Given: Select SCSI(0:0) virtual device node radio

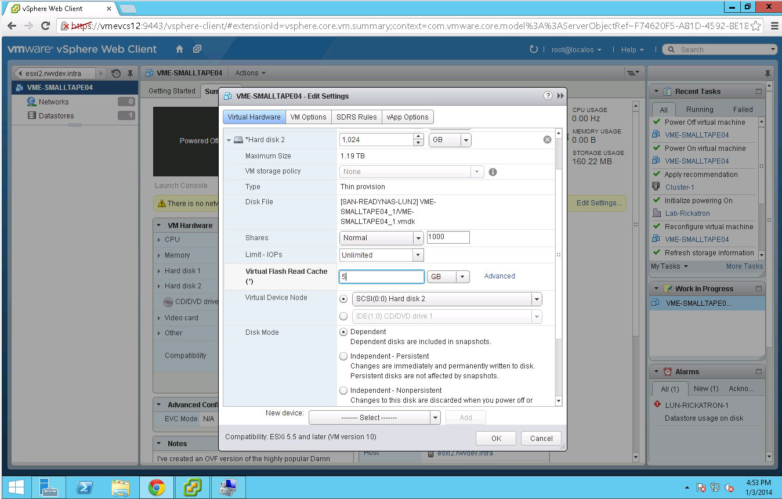Looking at the screenshot, I should (343, 299).
